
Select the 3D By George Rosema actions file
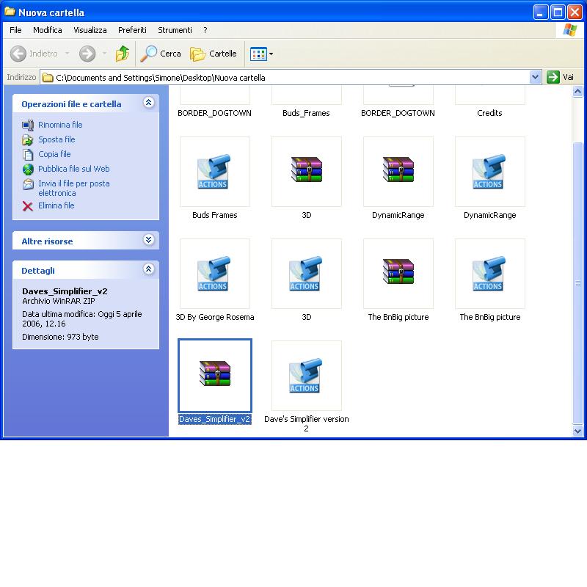tap(214, 274)
